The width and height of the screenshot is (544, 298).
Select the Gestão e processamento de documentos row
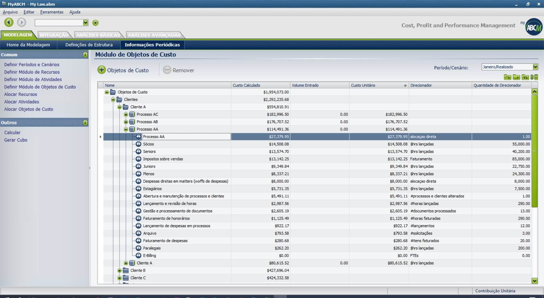317,211
